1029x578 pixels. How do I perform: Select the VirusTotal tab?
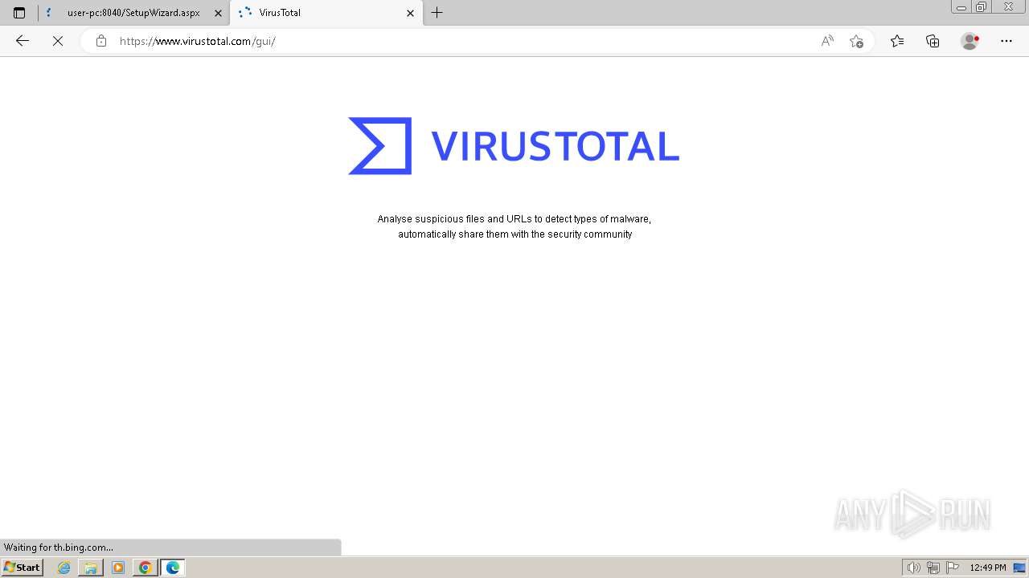[x=326, y=13]
